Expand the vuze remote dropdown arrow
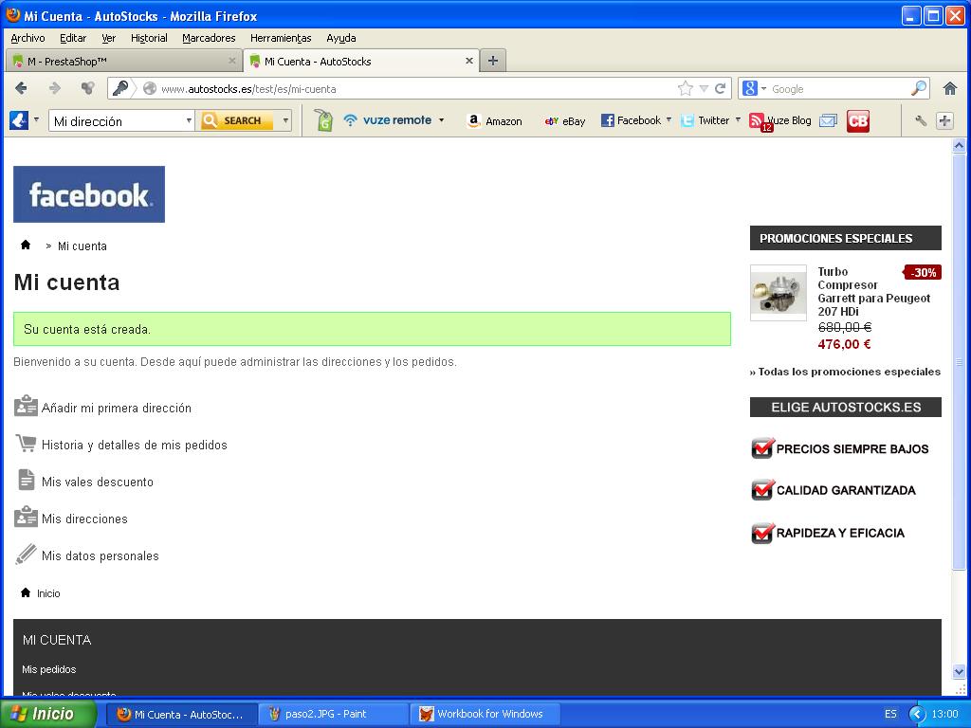 point(442,120)
